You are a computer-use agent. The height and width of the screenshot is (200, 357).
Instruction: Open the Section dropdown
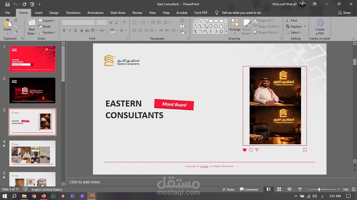(47, 33)
